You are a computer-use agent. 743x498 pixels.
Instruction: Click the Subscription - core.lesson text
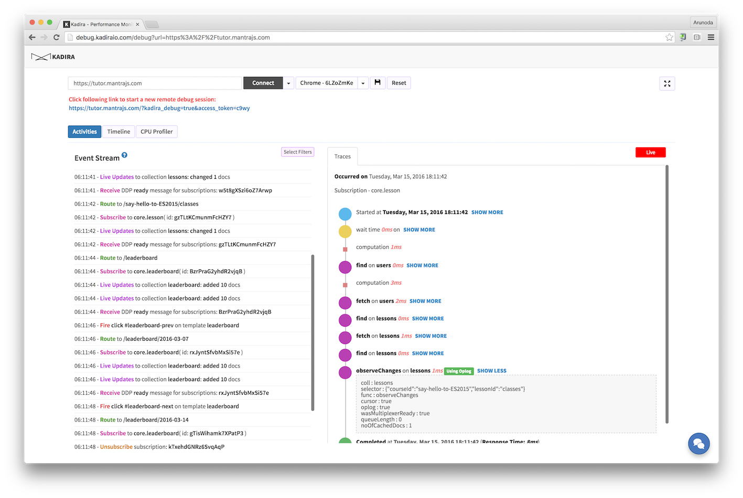point(367,190)
